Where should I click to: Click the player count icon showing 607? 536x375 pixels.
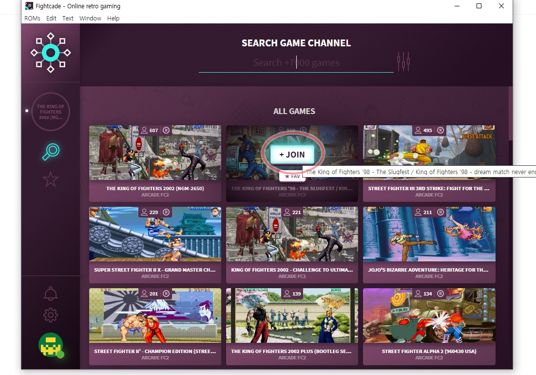pyautogui.click(x=144, y=130)
